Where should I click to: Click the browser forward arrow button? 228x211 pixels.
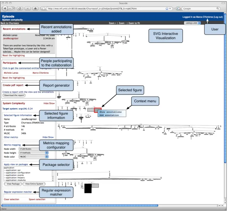point(10,9)
